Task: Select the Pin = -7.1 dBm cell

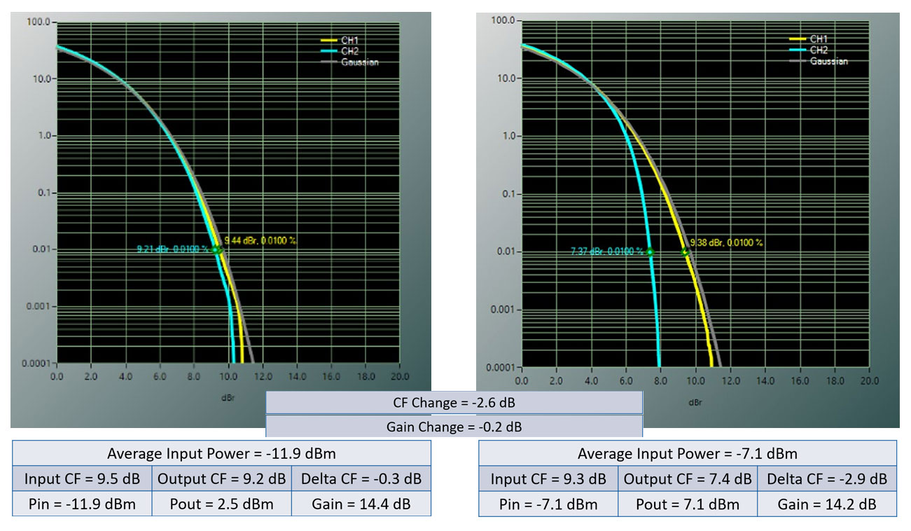Action: tap(548, 504)
